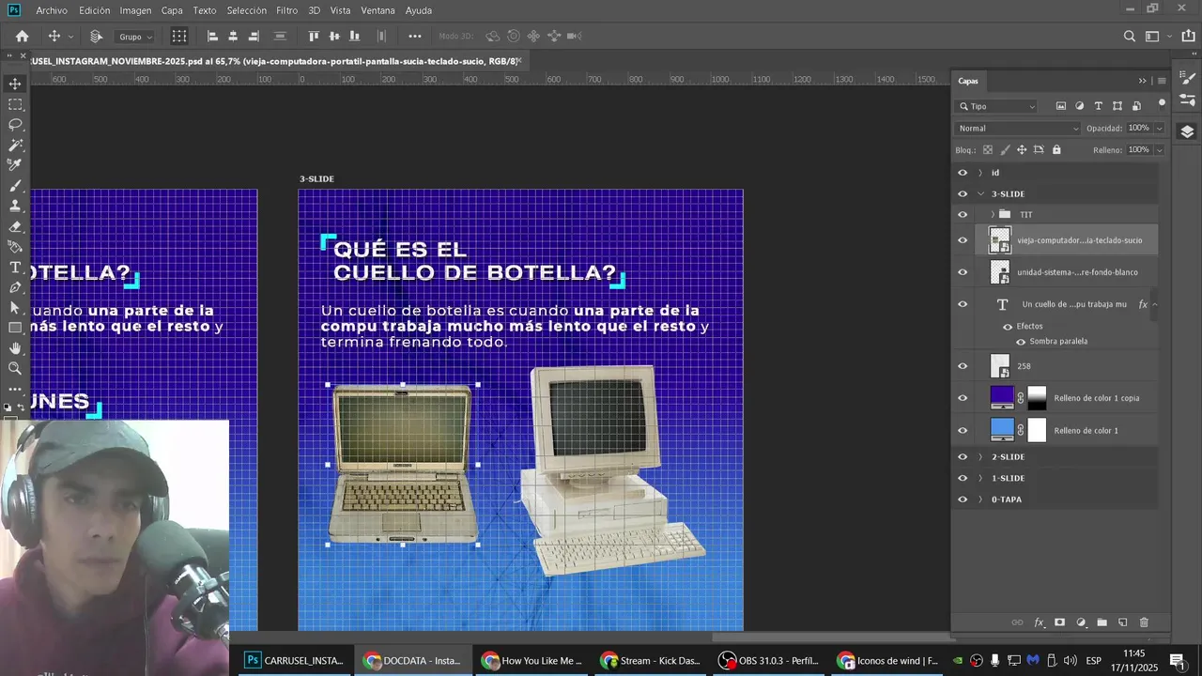Open the Relleno slider dropdown arrow
Viewport: 1202px width, 676px height.
click(1160, 149)
